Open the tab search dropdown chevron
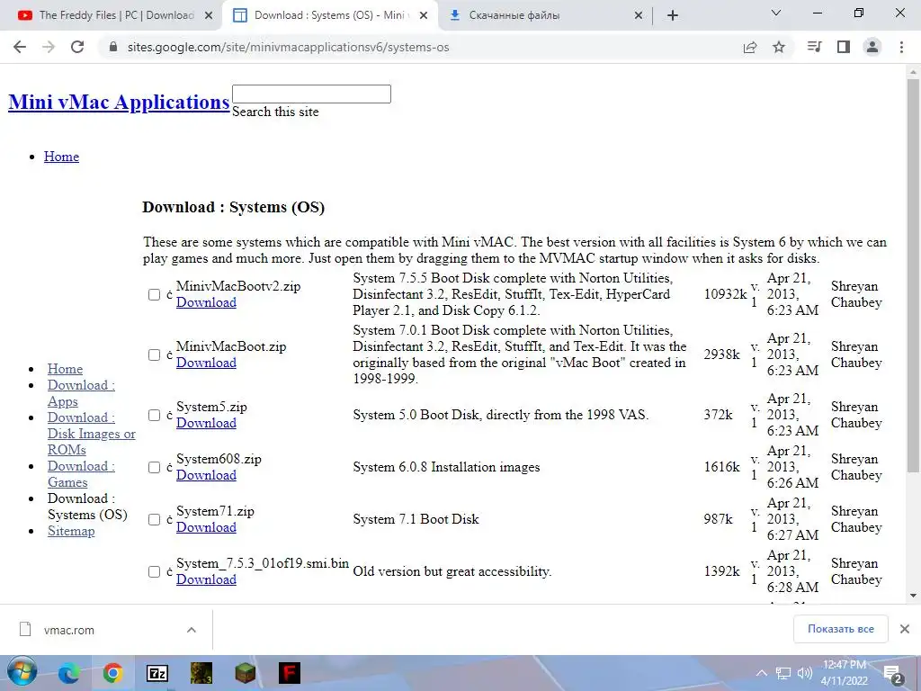921x691 pixels. pos(776,13)
